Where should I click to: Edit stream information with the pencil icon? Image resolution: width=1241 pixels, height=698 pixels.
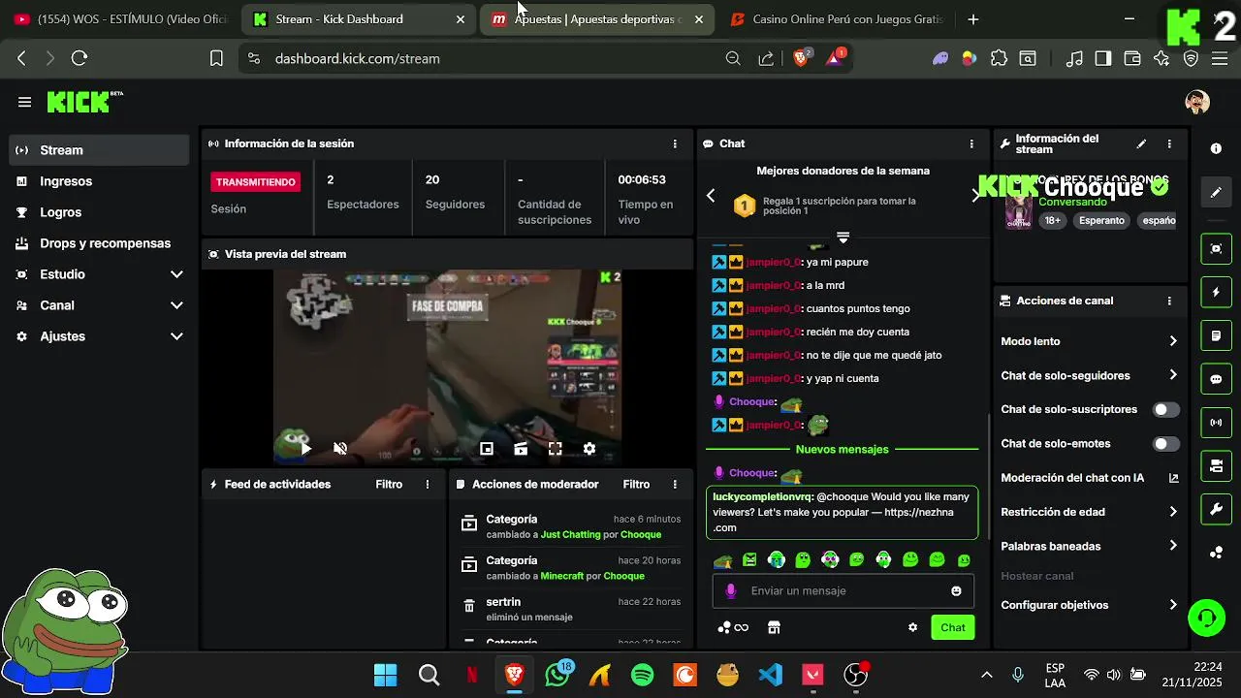1141,143
